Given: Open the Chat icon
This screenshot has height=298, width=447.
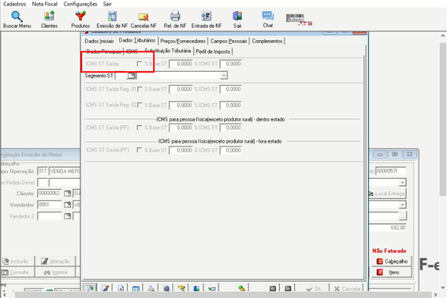Looking at the screenshot, I should coord(268,16).
